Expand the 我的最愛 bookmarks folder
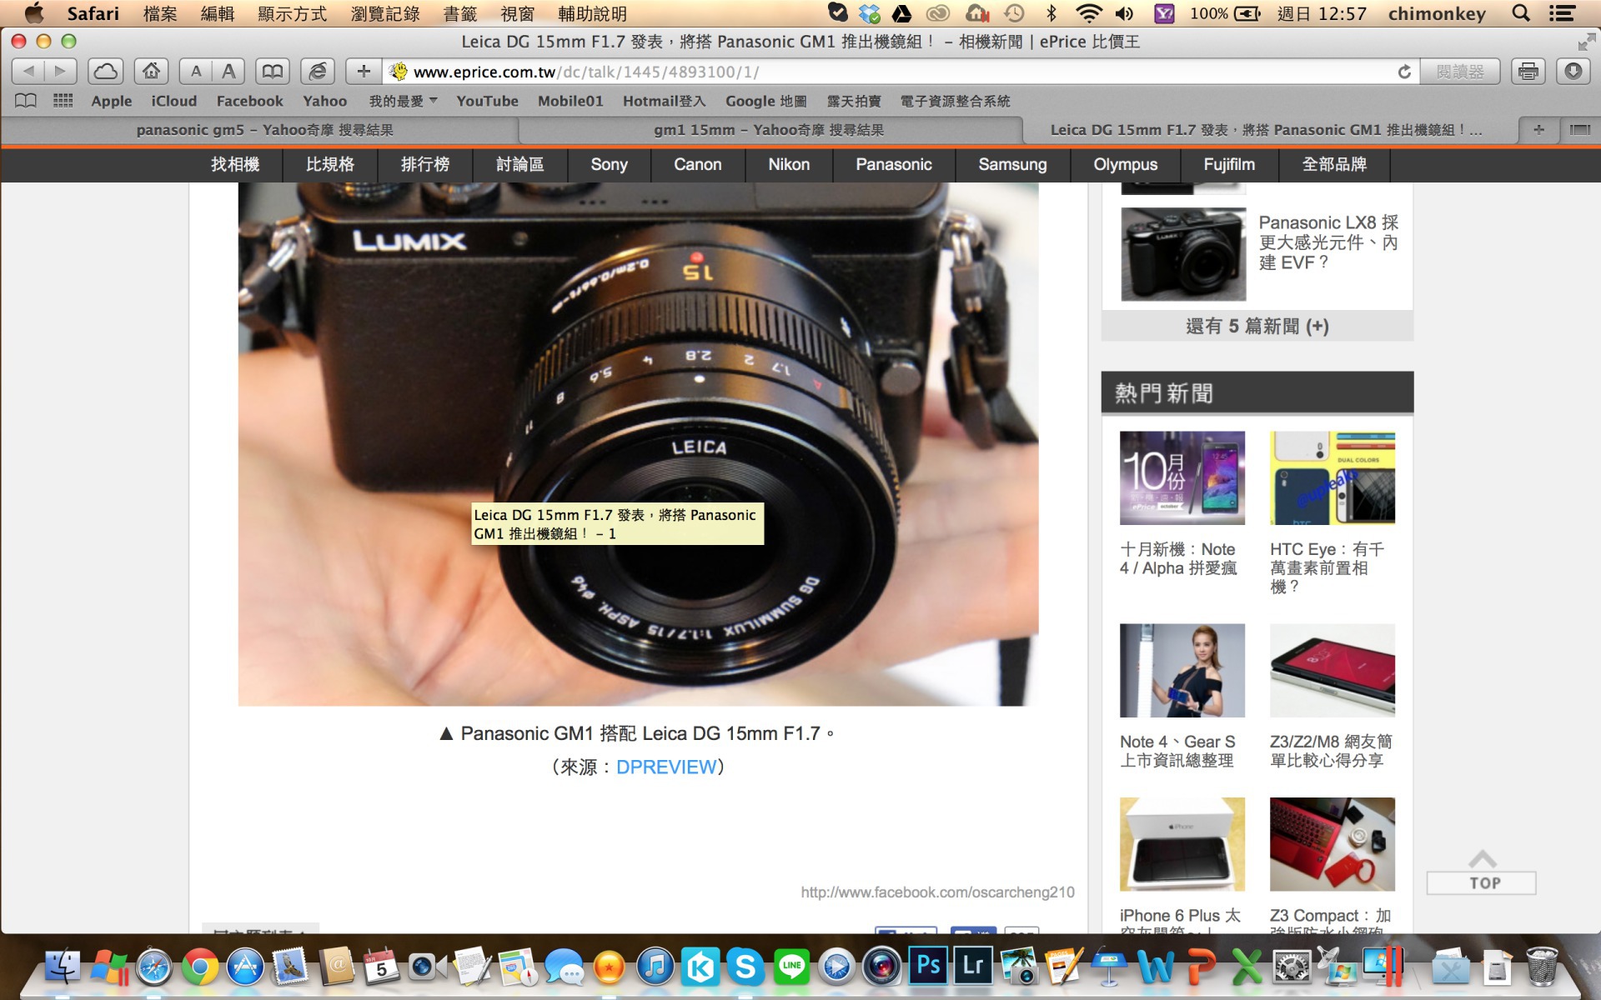Image resolution: width=1601 pixels, height=1000 pixels. 404,101
